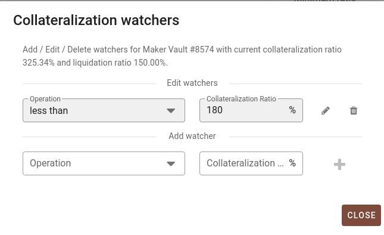This screenshot has height=235, width=384.
Task: Click the small 'Operation' label above 'less than'
Action: [45, 99]
